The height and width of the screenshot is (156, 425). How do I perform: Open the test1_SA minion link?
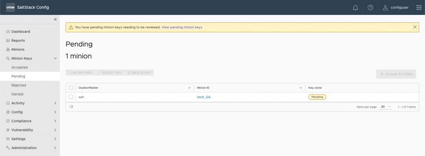pos(203,97)
